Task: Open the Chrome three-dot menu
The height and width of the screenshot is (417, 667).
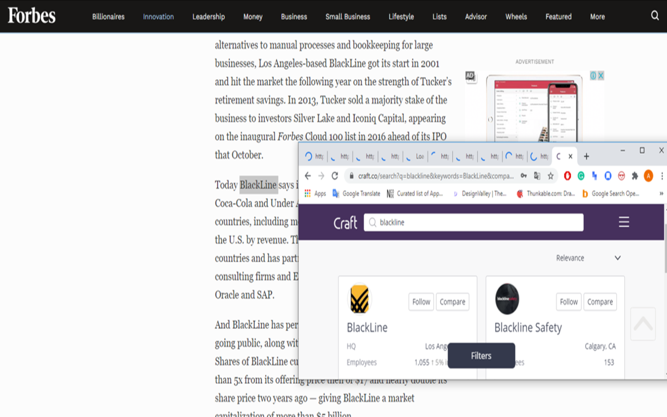Action: coord(662,176)
